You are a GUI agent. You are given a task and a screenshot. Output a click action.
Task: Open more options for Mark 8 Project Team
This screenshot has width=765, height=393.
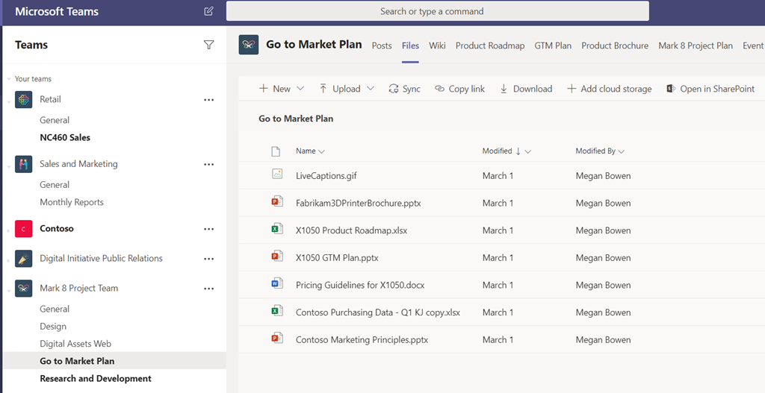(x=209, y=289)
